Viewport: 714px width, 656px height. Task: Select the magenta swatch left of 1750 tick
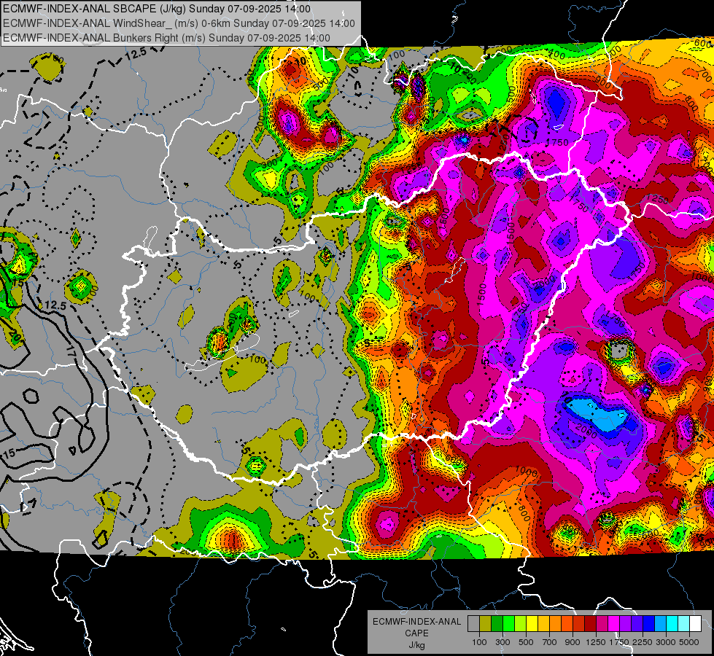614,624
